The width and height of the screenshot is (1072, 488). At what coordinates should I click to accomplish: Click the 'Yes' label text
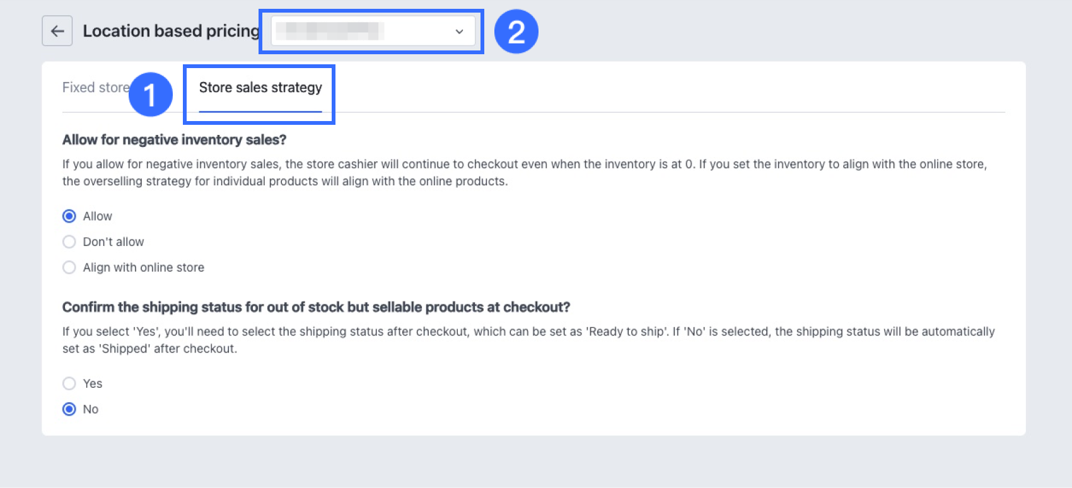coord(93,383)
